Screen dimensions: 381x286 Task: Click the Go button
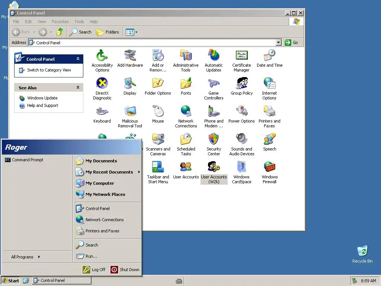click(x=291, y=42)
